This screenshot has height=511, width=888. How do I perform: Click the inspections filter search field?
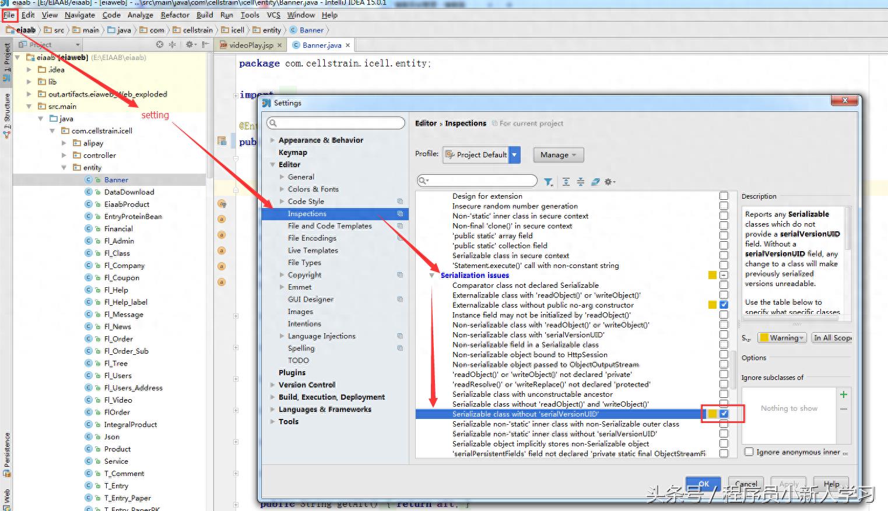(x=477, y=181)
